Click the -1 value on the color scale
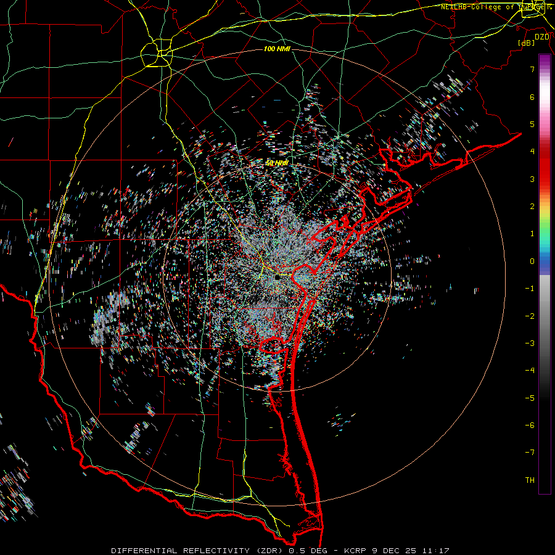Image resolution: width=555 pixels, height=555 pixels. [x=530, y=289]
